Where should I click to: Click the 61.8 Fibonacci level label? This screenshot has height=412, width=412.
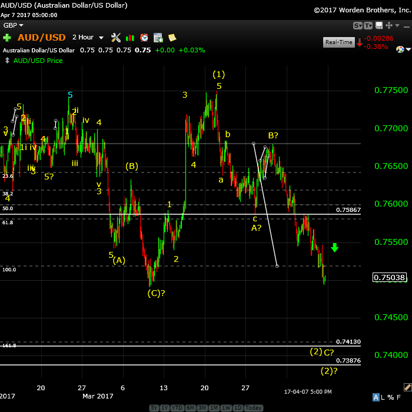click(8, 222)
